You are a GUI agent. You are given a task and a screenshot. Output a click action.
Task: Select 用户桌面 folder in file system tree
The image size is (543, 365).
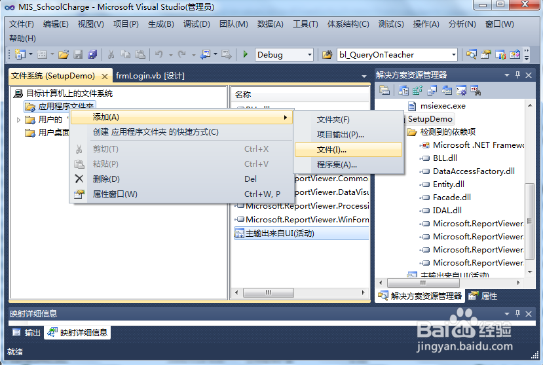(54, 133)
